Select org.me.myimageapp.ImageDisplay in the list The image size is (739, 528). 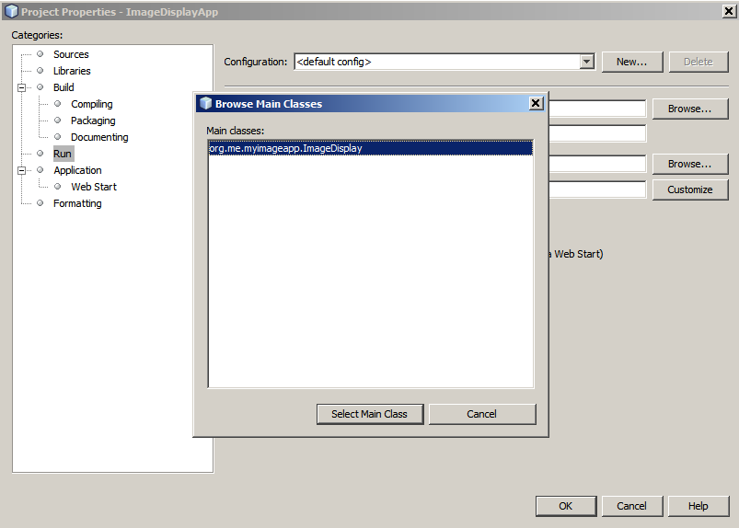(x=285, y=148)
